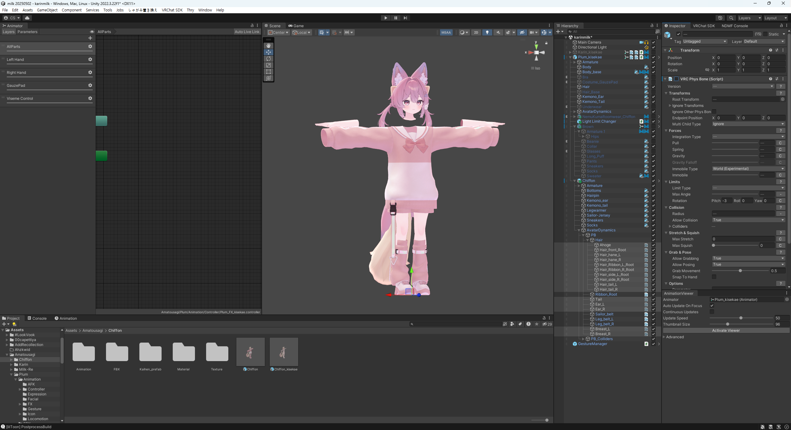The image size is (791, 430).
Task: Select the Hand view tool
Action: tap(268, 46)
